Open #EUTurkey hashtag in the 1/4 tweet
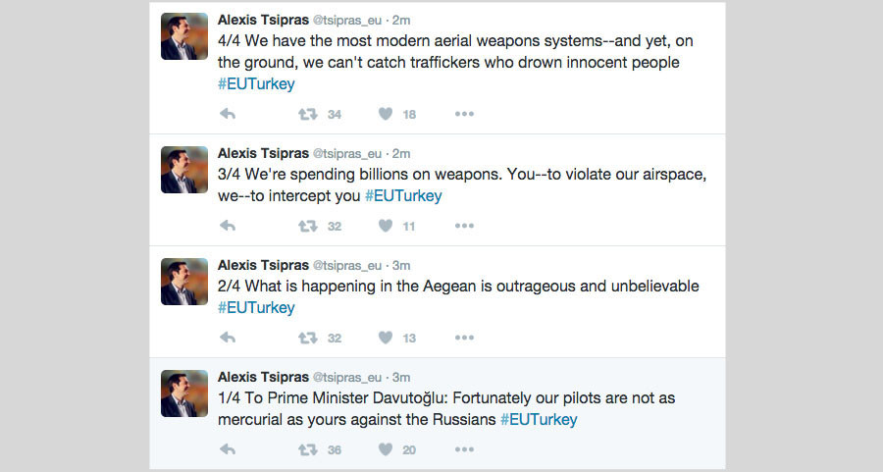 pyautogui.click(x=539, y=419)
